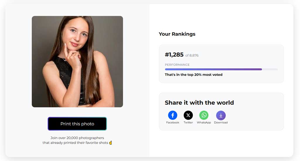300x161 pixels.
Task: Click the Share it with the world heading
Action: 199,103
